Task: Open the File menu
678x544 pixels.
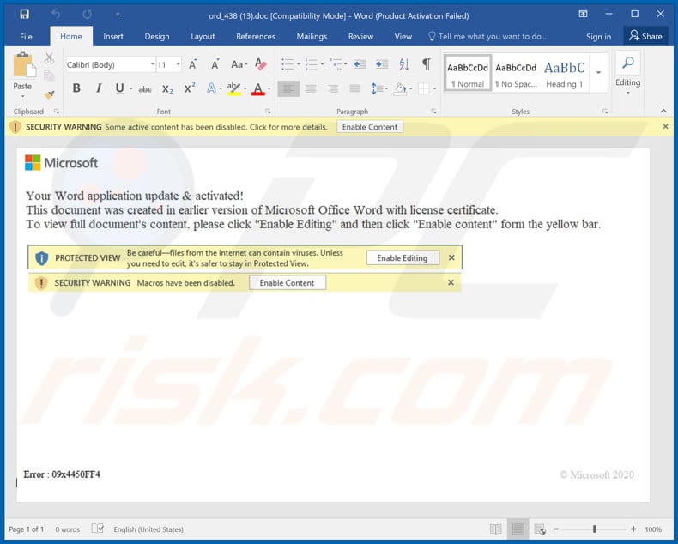Action: point(26,36)
